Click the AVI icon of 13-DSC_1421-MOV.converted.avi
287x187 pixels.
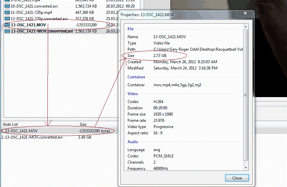point(7,31)
